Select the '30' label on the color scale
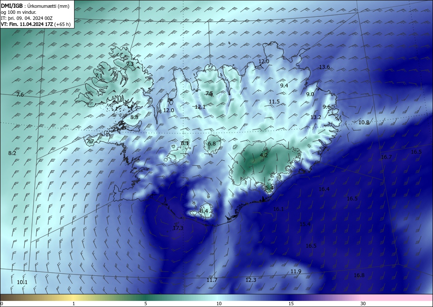Screen dimensions: 433x307 click(x=363, y=304)
